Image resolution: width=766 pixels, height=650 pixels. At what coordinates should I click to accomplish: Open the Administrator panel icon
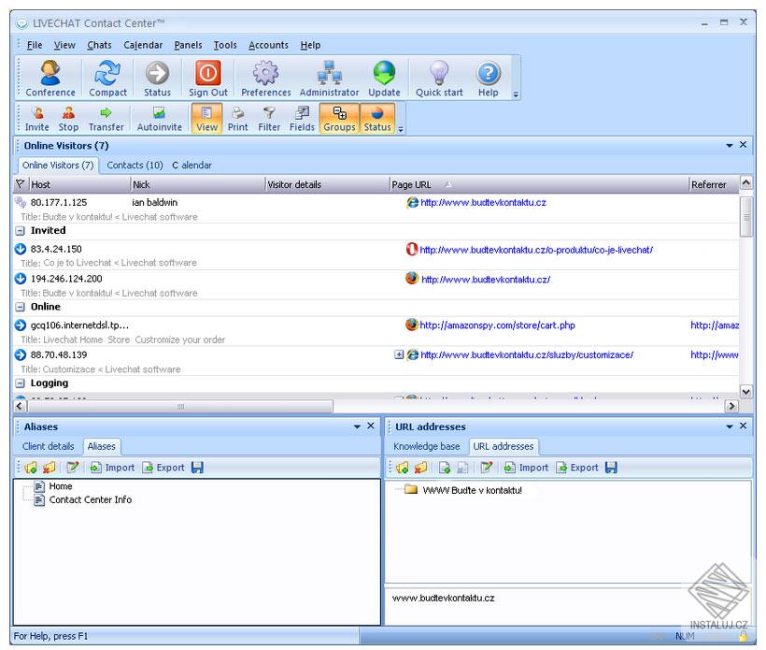329,77
